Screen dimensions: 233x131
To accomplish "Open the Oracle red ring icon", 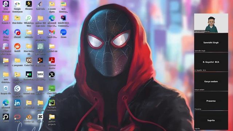I will pos(17,117).
